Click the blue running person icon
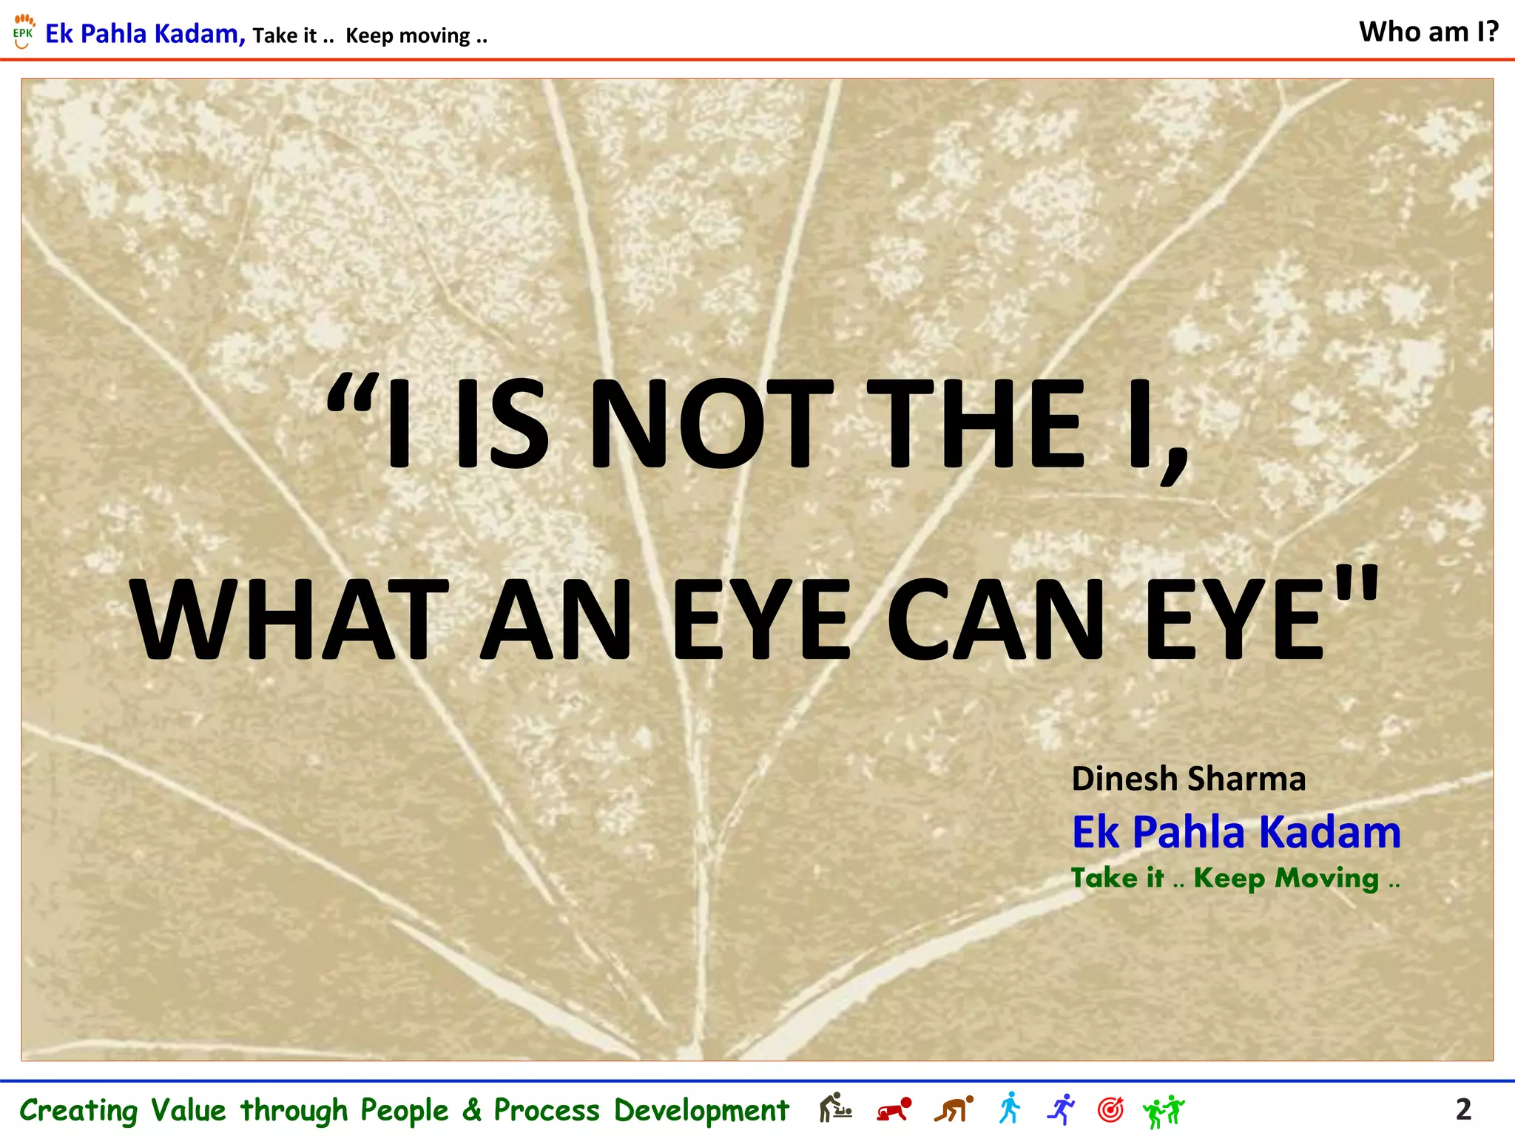The image size is (1515, 1136). [x=1061, y=1109]
